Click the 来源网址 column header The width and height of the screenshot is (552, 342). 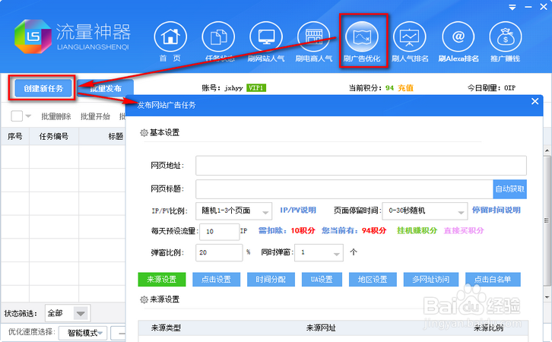tap(321, 328)
